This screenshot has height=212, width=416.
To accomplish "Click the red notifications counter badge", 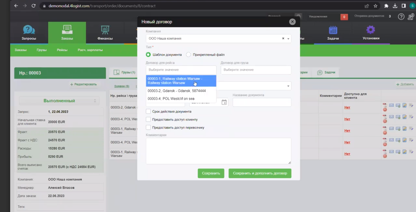I will 344,17.
